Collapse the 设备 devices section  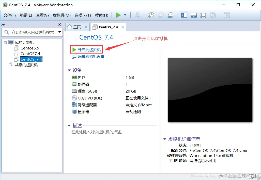69,70
